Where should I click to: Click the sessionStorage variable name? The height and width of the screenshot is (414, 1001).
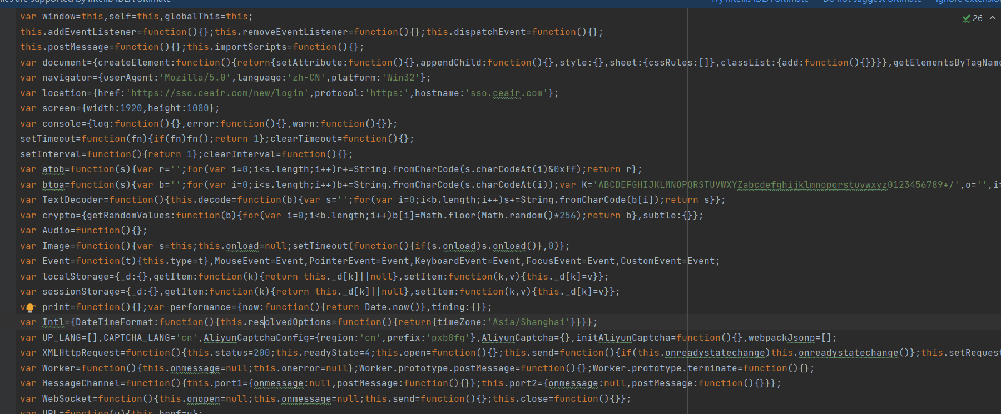[81, 292]
